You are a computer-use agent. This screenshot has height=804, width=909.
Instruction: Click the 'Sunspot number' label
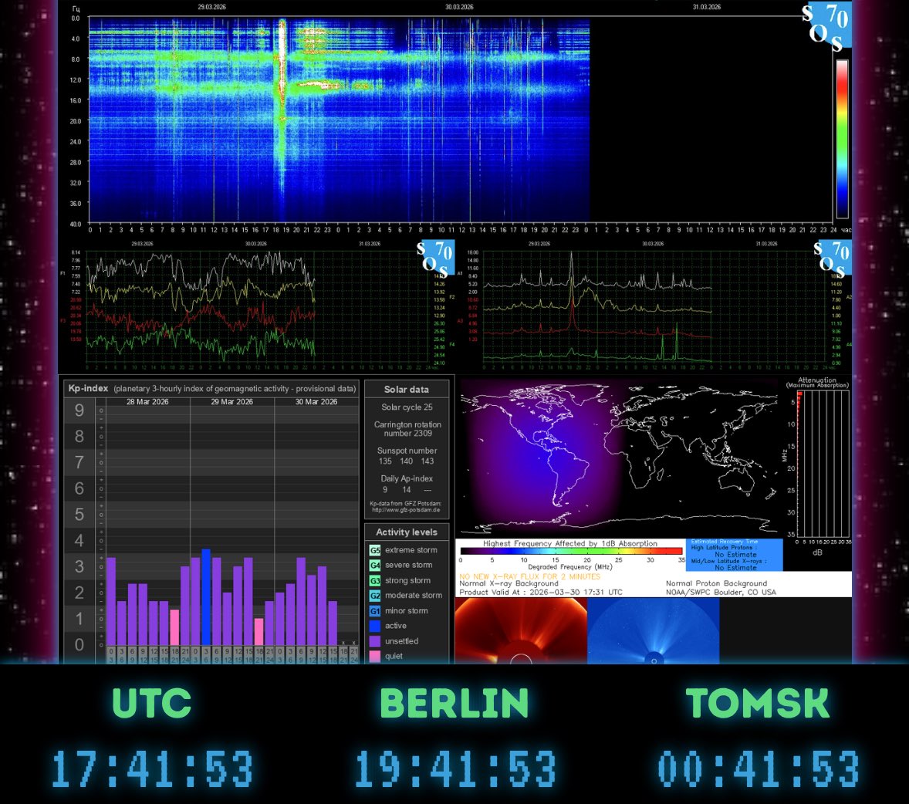click(407, 451)
